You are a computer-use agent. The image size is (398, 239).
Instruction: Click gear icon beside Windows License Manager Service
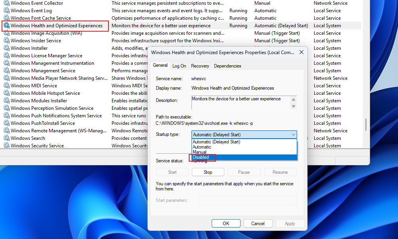click(x=7, y=56)
